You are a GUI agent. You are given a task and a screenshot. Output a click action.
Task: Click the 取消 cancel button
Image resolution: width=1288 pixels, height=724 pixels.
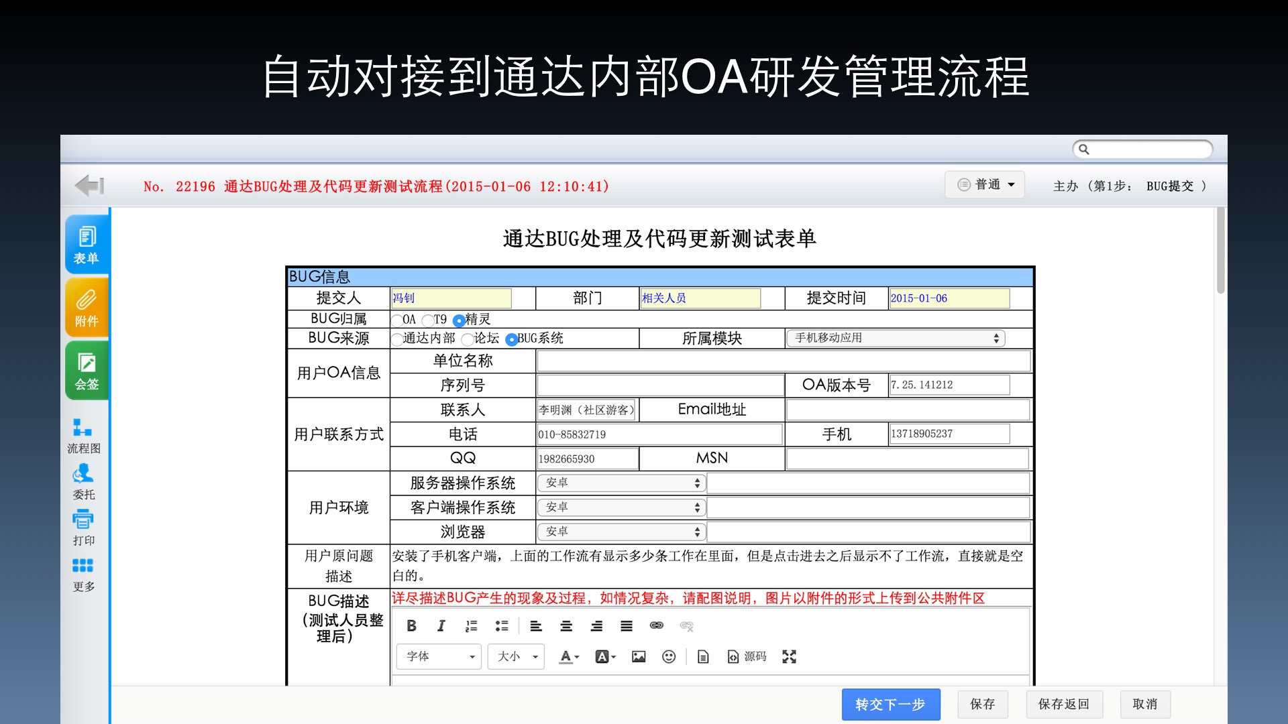[x=1145, y=704]
